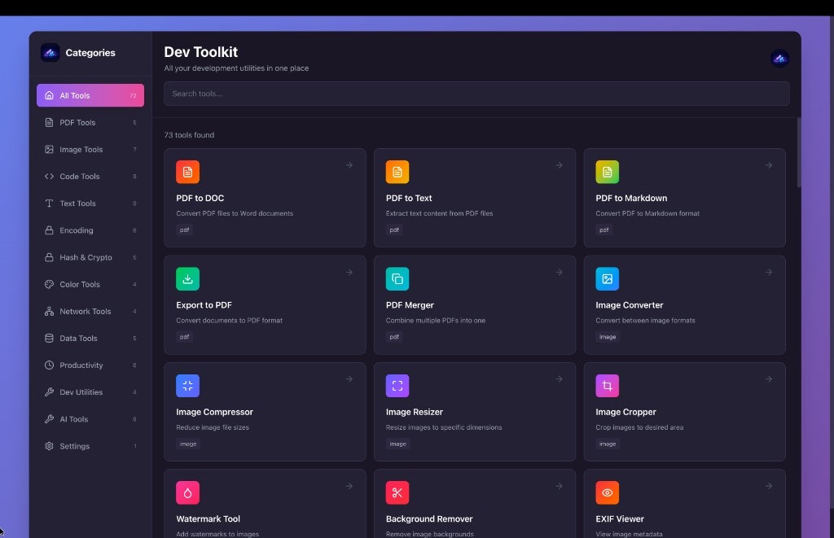The image size is (834, 538).
Task: Open the PDF Merger title
Action: (x=410, y=305)
